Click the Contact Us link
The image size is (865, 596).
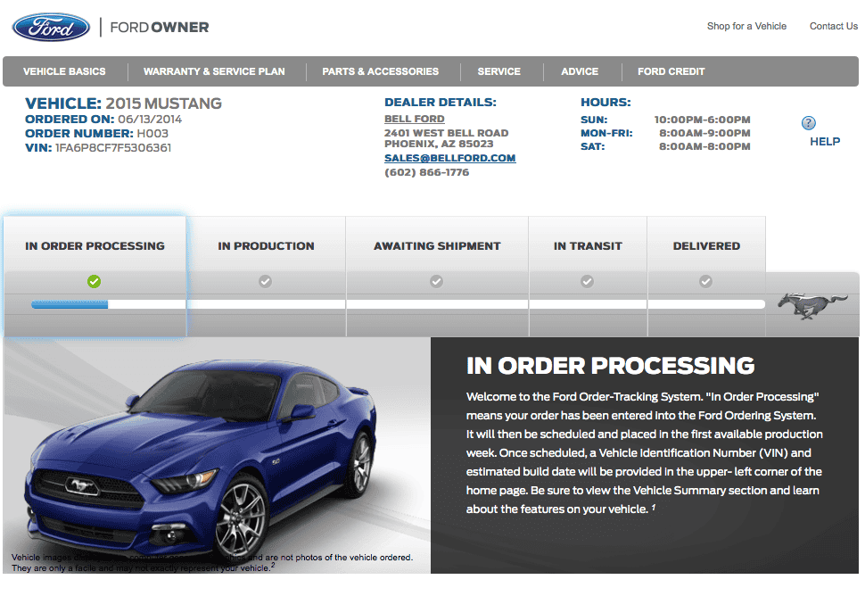point(834,26)
